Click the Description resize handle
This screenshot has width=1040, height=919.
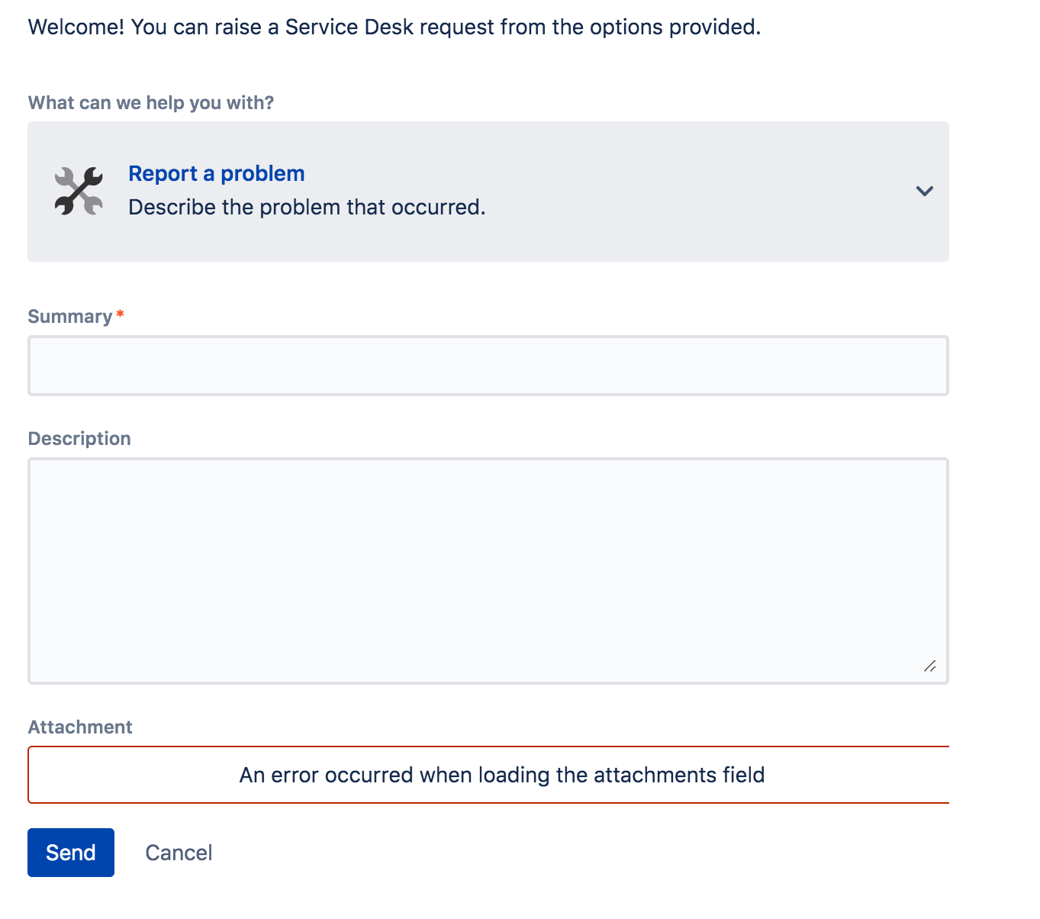pyautogui.click(x=929, y=666)
